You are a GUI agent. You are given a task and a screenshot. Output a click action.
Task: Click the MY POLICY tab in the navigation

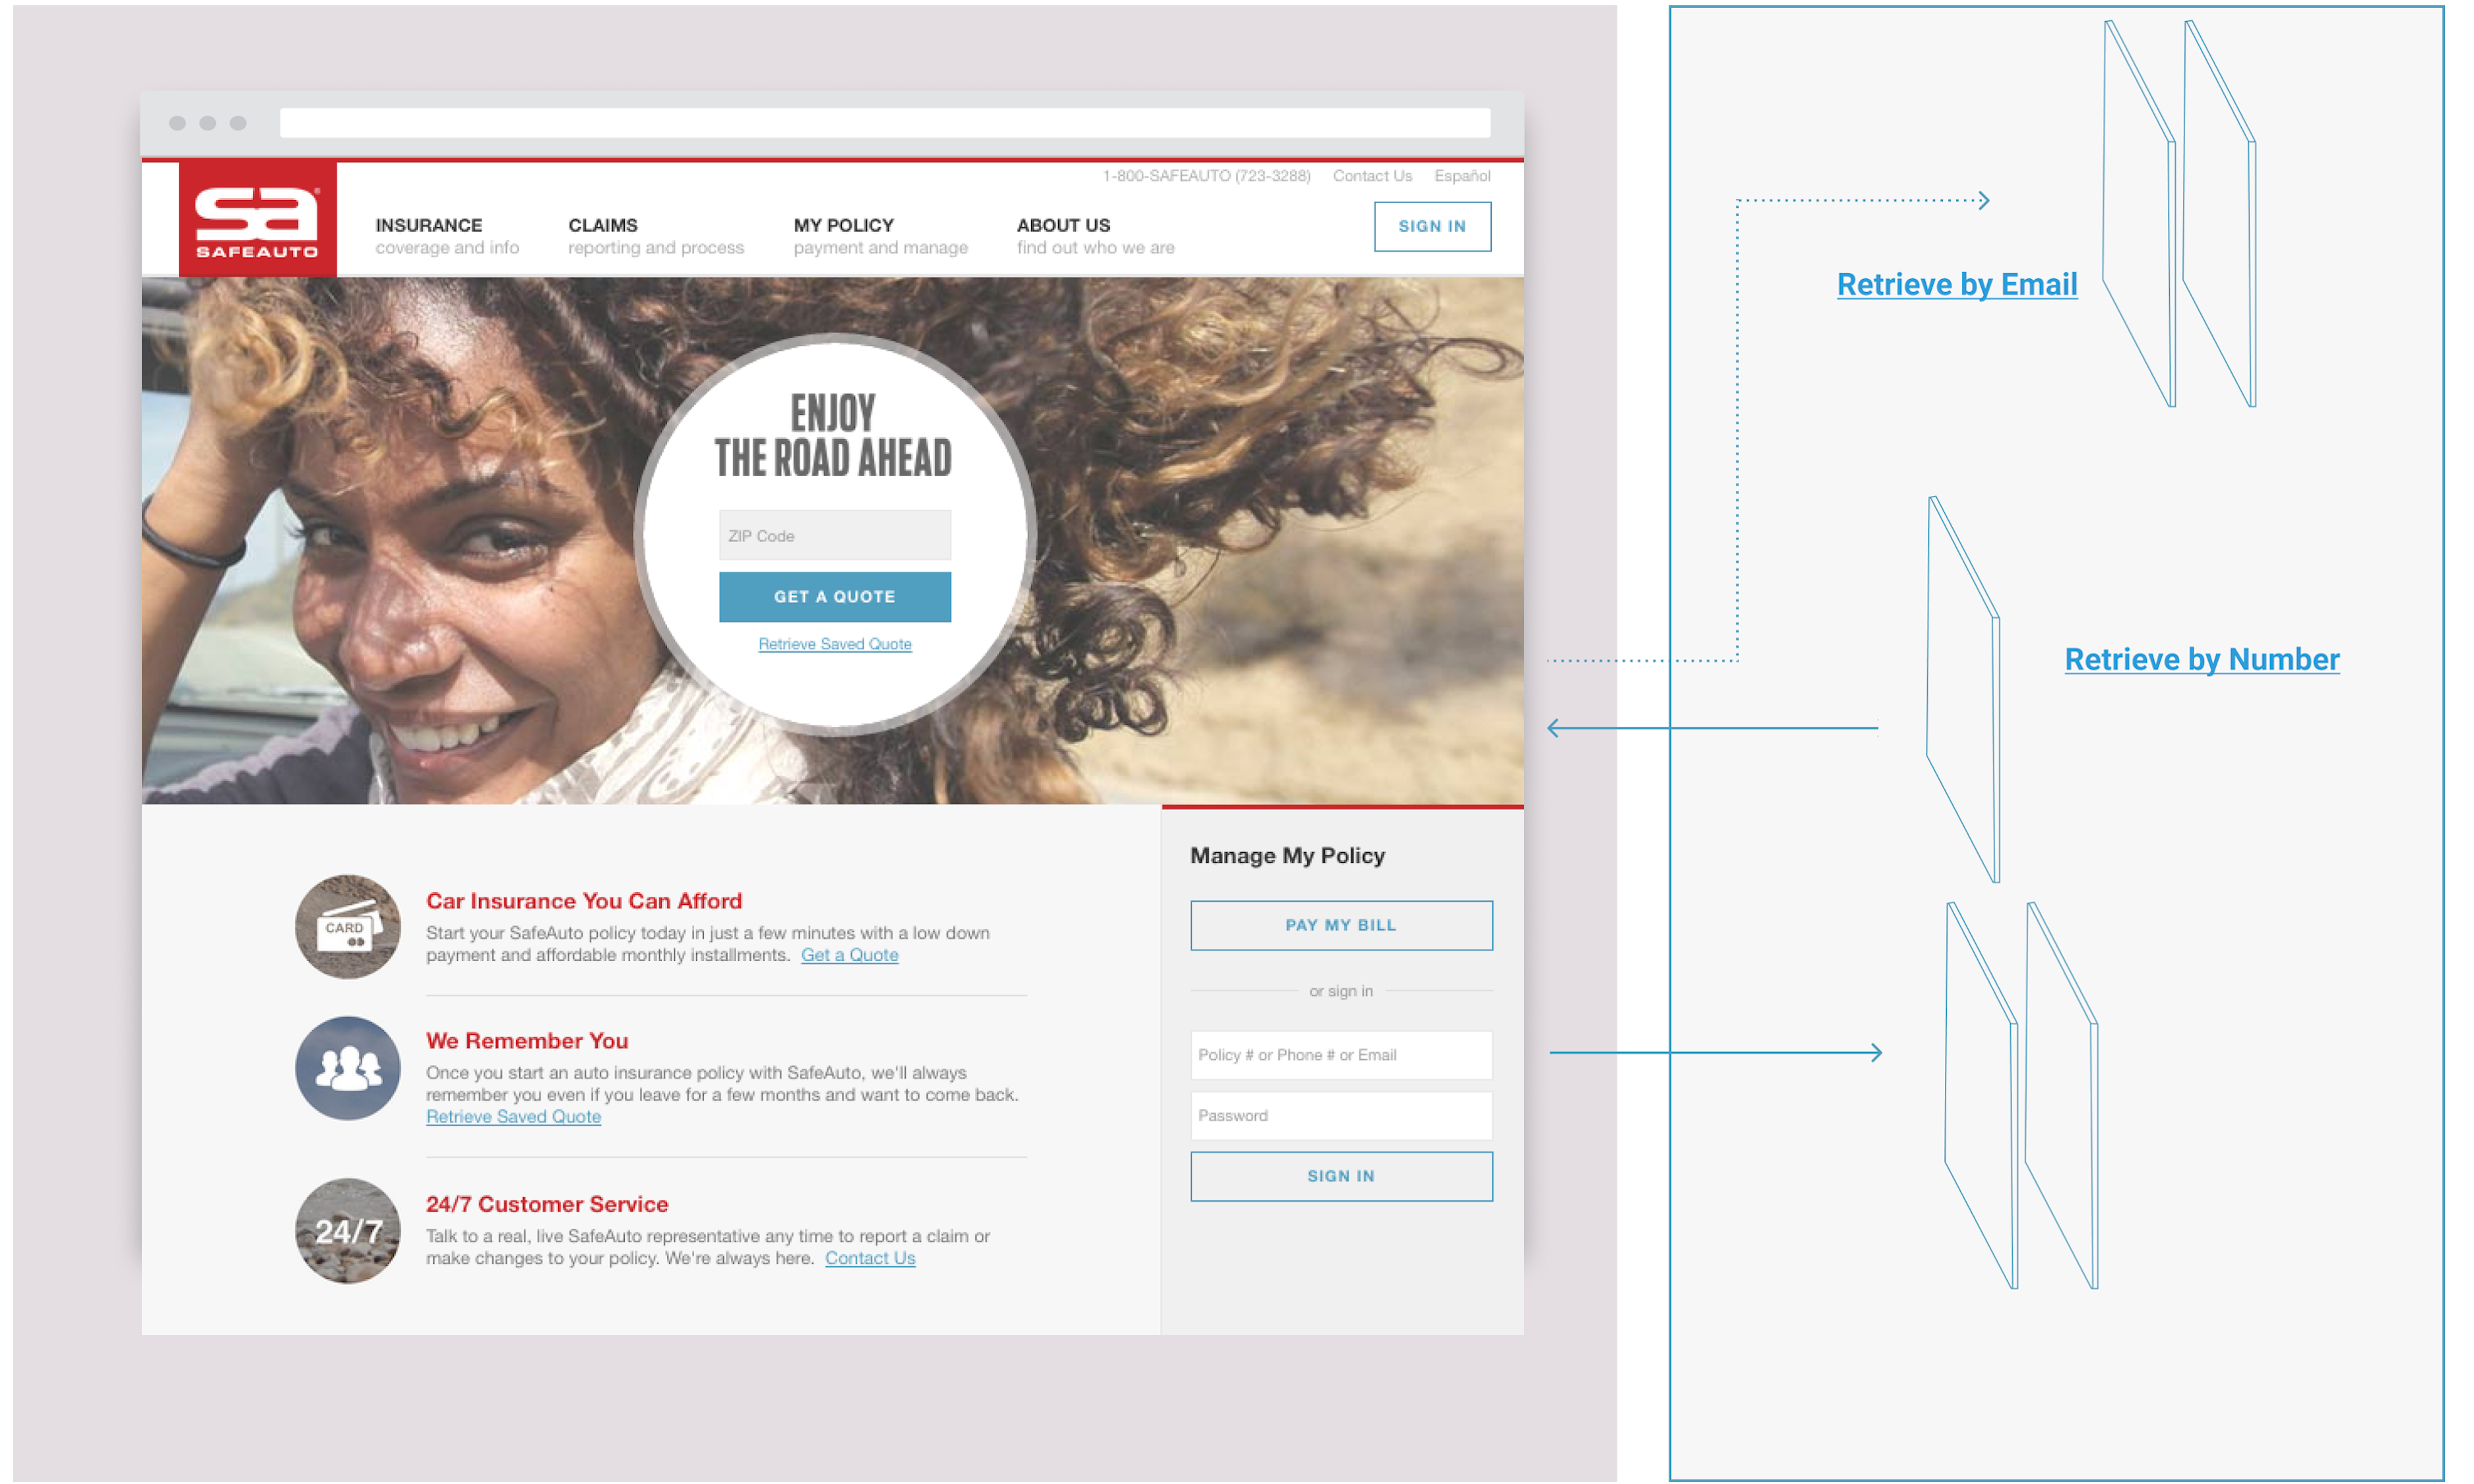(x=843, y=223)
